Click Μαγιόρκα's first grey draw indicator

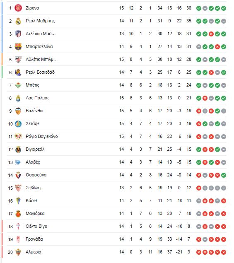click(x=199, y=214)
